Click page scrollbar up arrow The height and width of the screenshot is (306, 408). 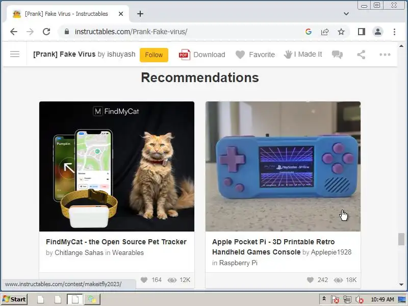pyautogui.click(x=401, y=46)
